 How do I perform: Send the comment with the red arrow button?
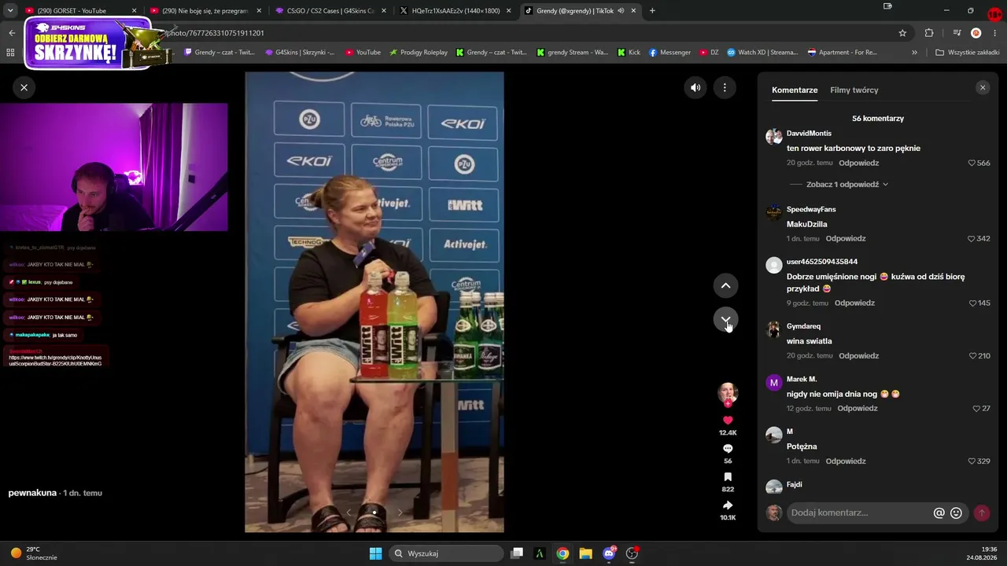click(981, 513)
